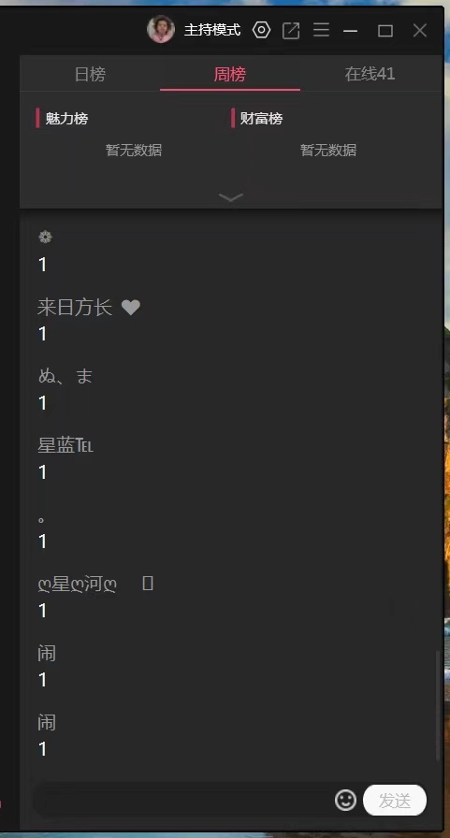The image size is (450, 838).
Task: Collapse the ranking panel chevron
Action: 231,197
